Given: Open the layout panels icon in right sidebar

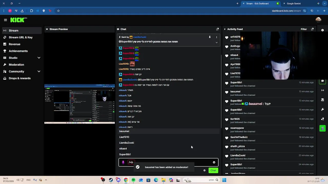Looking at the screenshot, I should [x=322, y=100].
